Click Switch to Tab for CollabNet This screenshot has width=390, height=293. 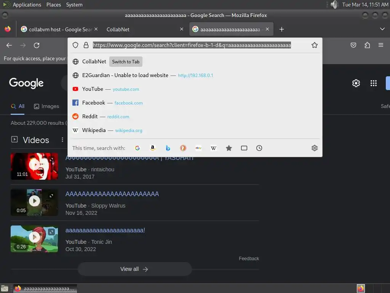point(126,62)
